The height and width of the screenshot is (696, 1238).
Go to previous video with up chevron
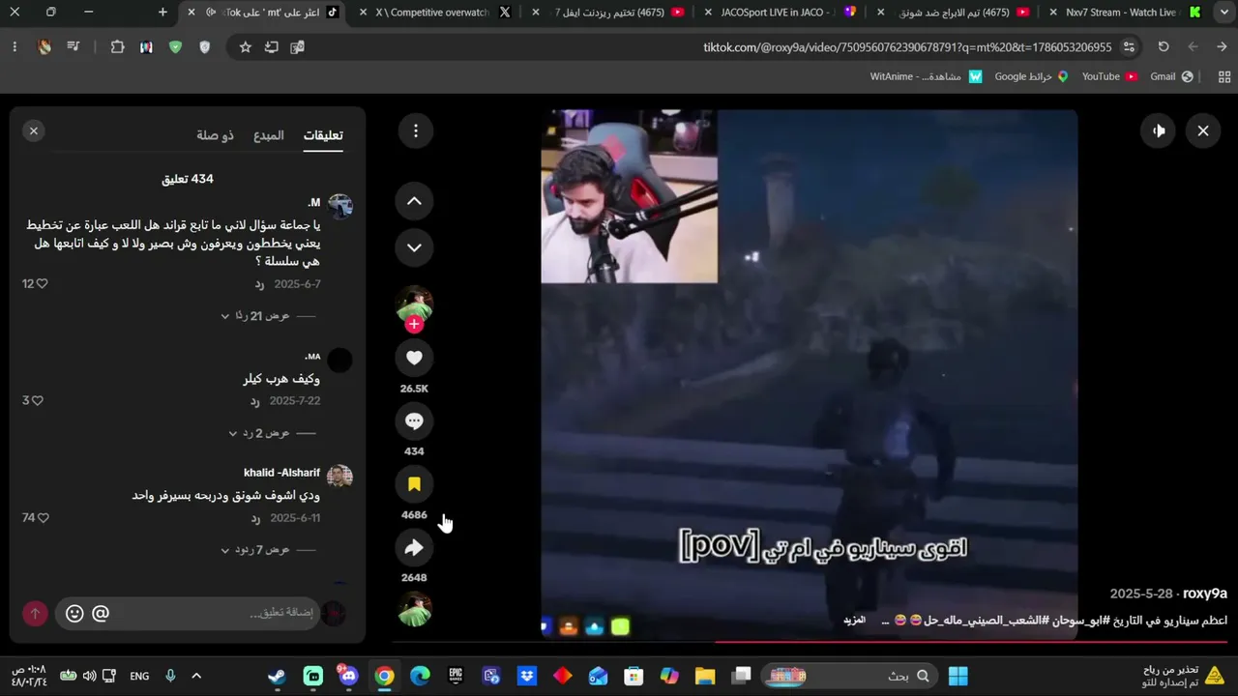coord(414,201)
